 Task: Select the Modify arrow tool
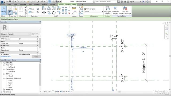click(x=4, y=10)
